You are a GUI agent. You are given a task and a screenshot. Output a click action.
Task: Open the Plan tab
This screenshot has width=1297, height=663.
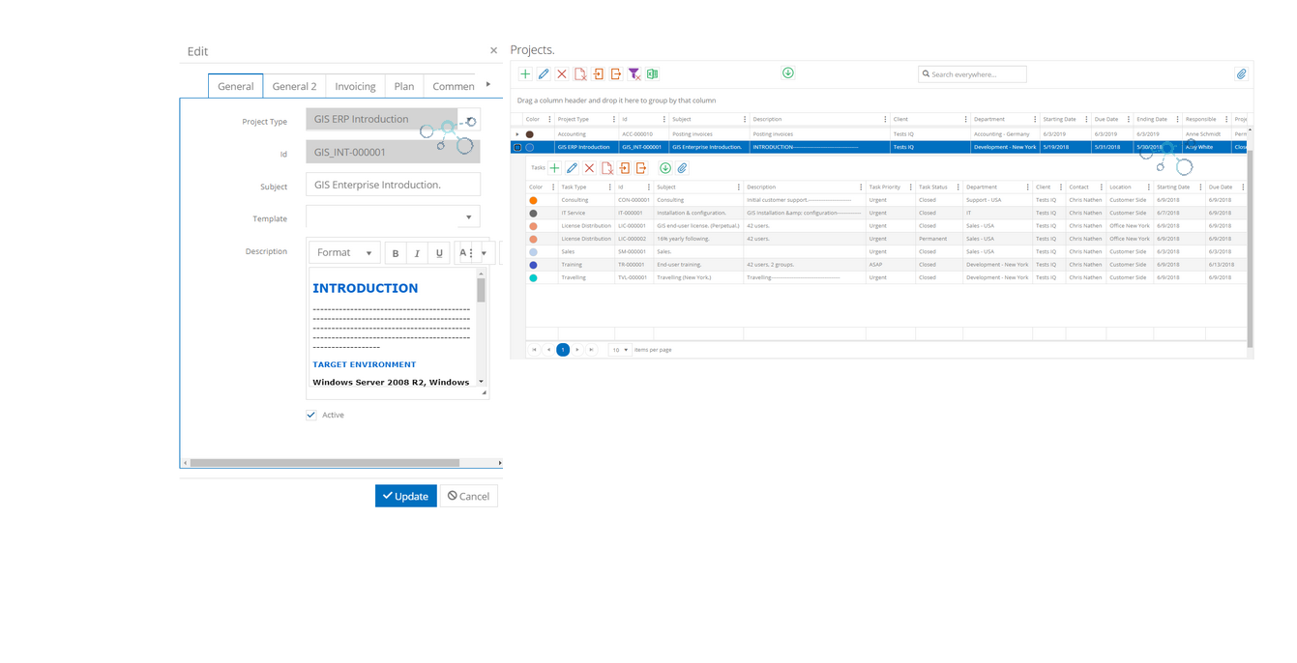[404, 86]
